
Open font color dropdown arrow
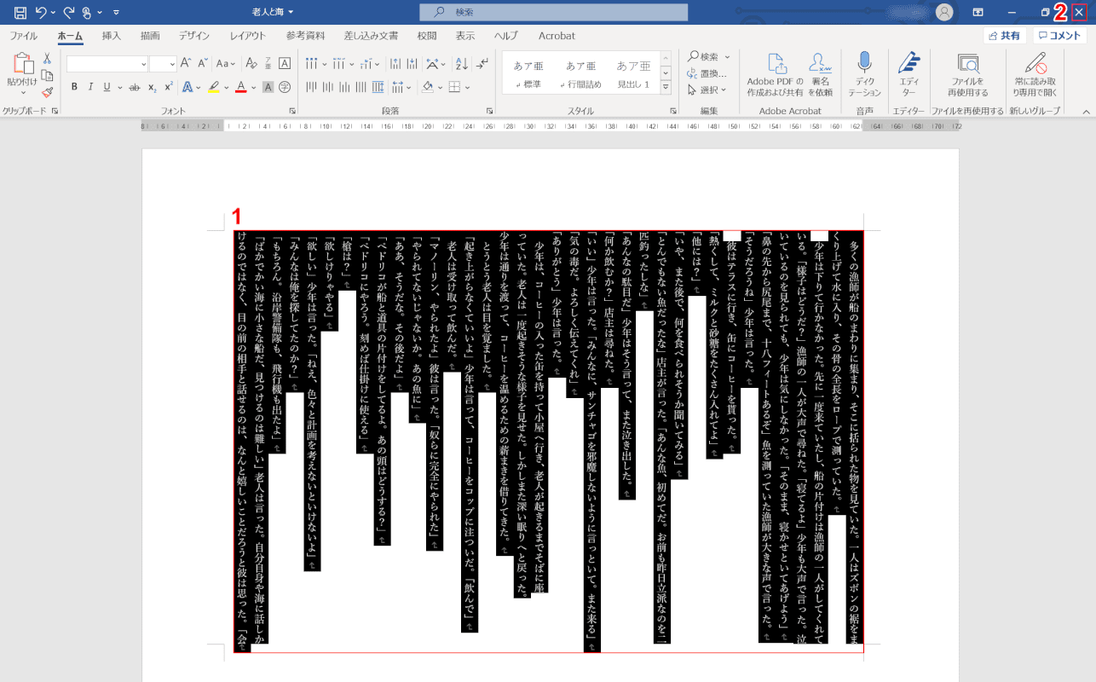(x=254, y=87)
